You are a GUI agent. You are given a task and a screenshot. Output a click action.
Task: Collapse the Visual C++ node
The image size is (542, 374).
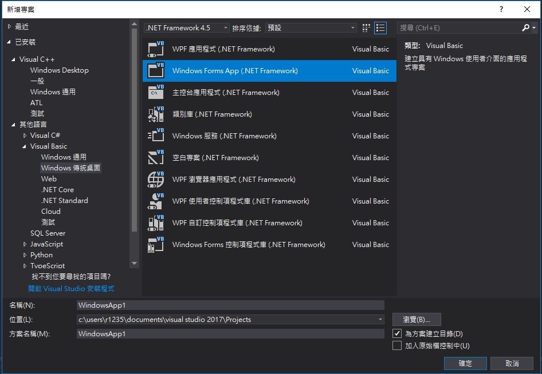coord(13,59)
